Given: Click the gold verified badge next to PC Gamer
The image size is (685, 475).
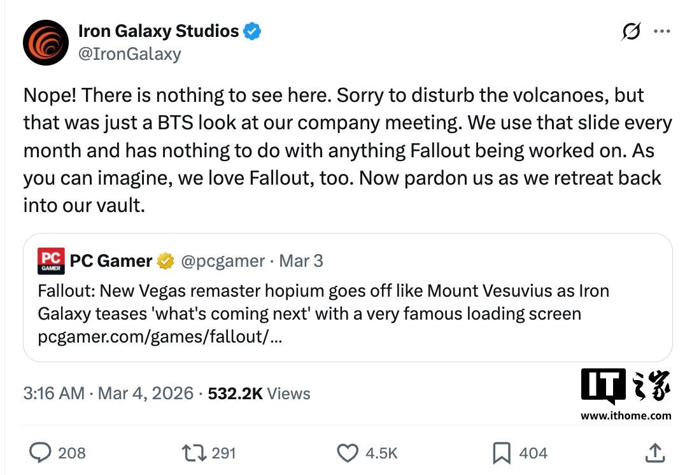Looking at the screenshot, I should 166,260.
